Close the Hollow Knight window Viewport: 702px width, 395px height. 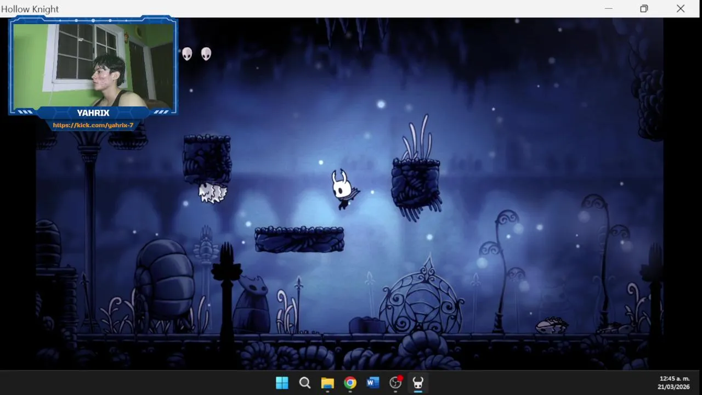(x=681, y=9)
